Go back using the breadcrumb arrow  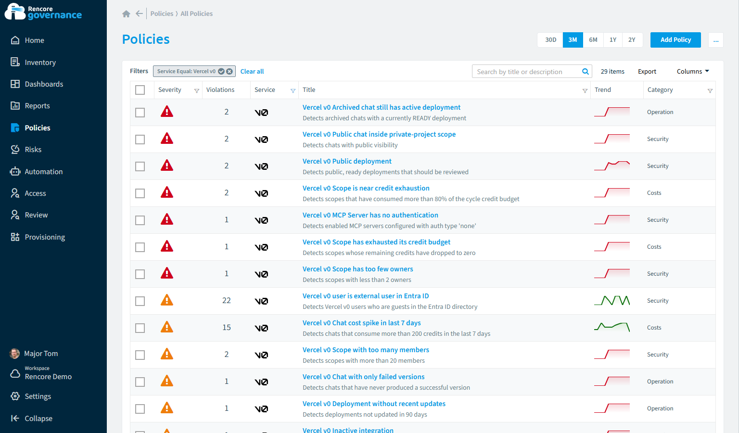point(139,13)
